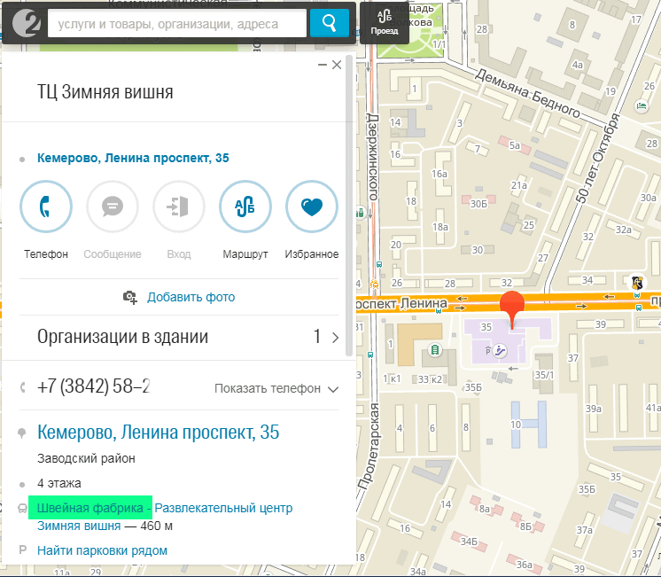This screenshot has width=661, height=577.
Task: Minimize the info card with dash button
Action: (x=323, y=65)
